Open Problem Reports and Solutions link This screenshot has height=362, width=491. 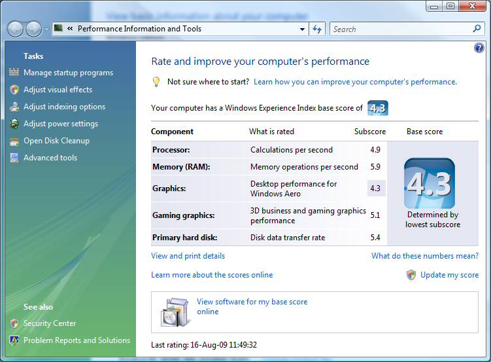coord(76,340)
